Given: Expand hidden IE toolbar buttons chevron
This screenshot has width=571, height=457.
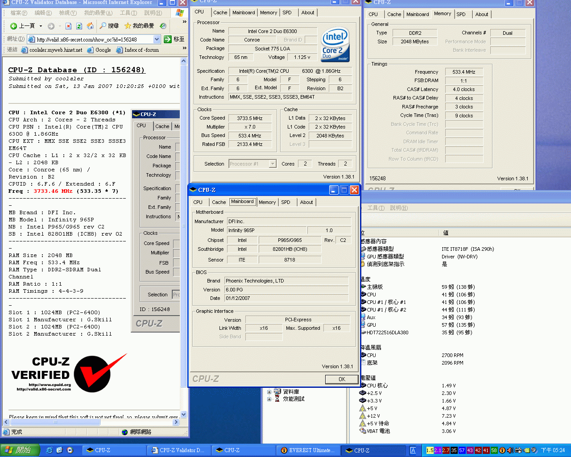Looking at the screenshot, I should tap(184, 21).
